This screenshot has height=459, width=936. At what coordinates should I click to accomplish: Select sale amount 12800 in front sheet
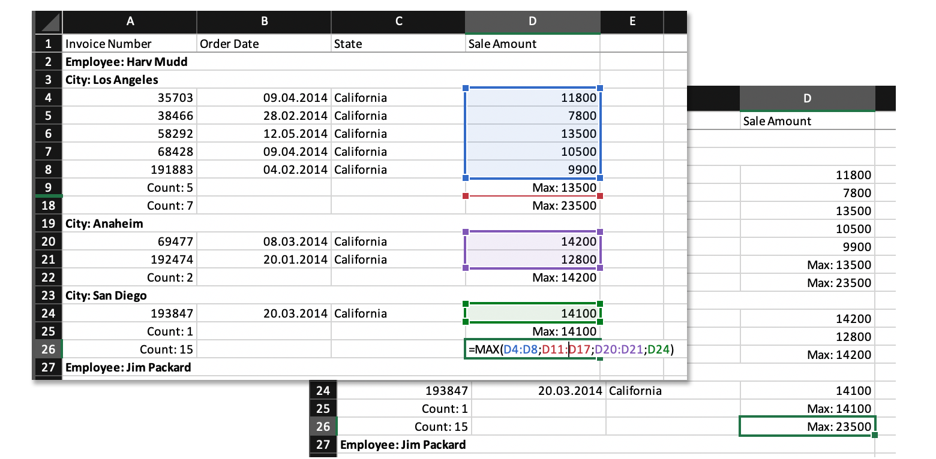coord(533,259)
